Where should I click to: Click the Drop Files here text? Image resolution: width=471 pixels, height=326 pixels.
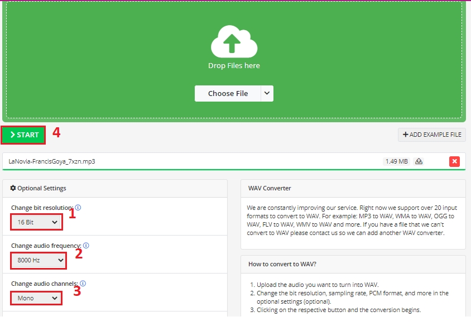(234, 66)
